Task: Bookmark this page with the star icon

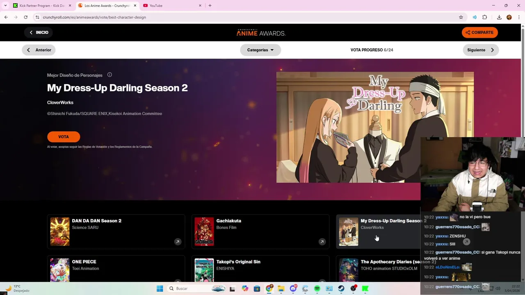Action: 461,17
